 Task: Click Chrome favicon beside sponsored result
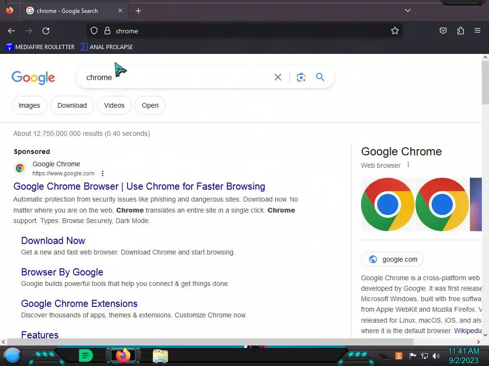coord(20,168)
